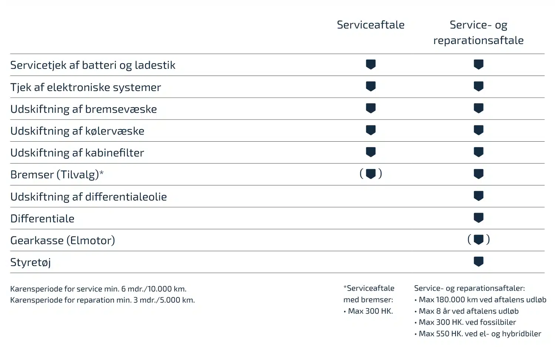Click Serviceaftale shield for Udskiftning af bremsevæske
Screen dimensions: 555x347
click(371, 108)
